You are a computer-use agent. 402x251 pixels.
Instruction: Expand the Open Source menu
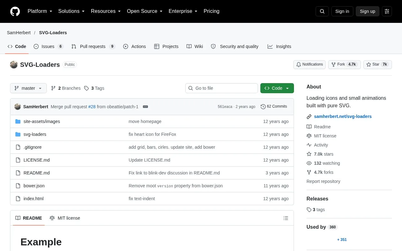coord(145,11)
